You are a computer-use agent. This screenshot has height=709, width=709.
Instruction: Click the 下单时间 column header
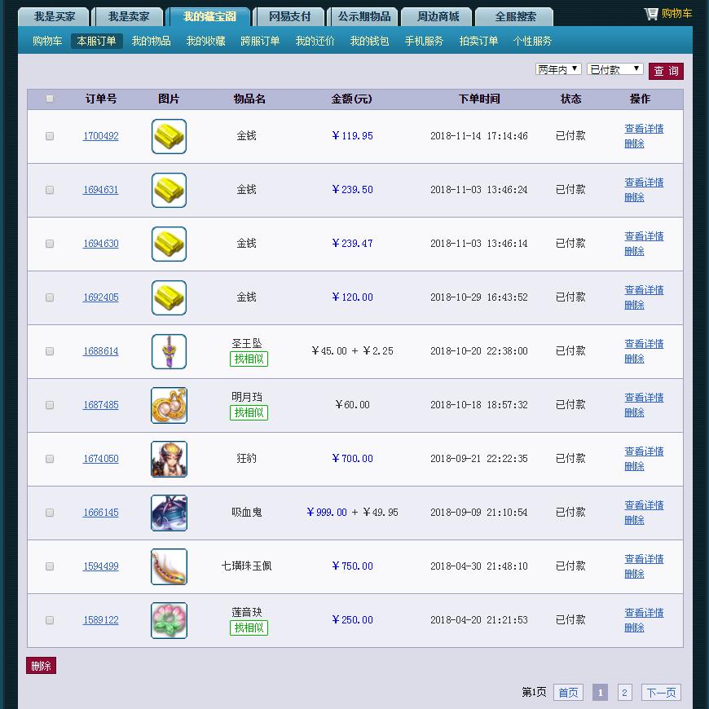click(479, 99)
